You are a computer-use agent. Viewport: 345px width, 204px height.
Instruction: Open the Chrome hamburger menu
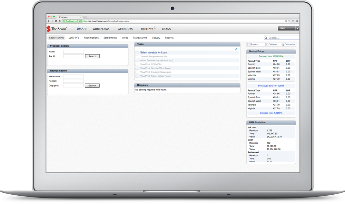(x=297, y=21)
